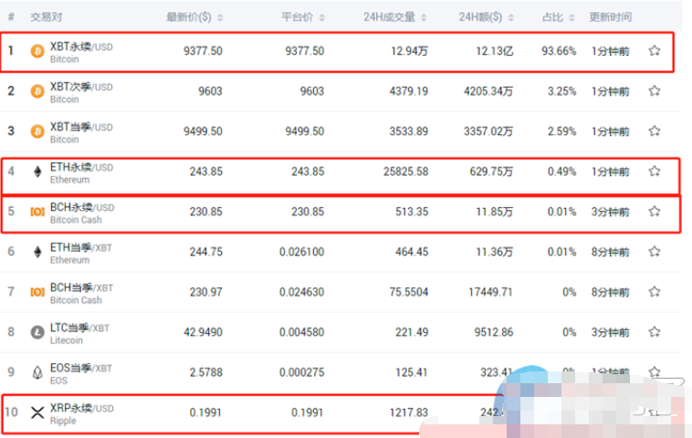Viewport: 692px width, 438px height.
Task: Favorite XBT永续/USD with its star
Action: (x=655, y=51)
